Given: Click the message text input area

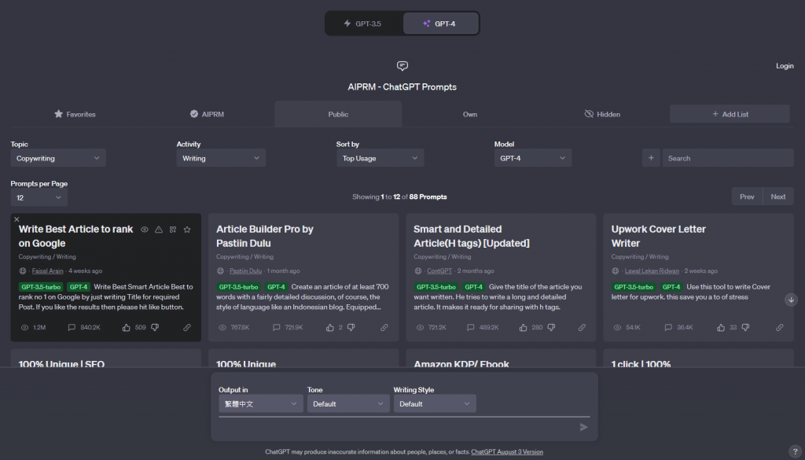Looking at the screenshot, I should click(x=396, y=427).
